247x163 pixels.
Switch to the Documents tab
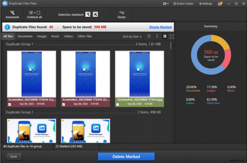(25, 36)
